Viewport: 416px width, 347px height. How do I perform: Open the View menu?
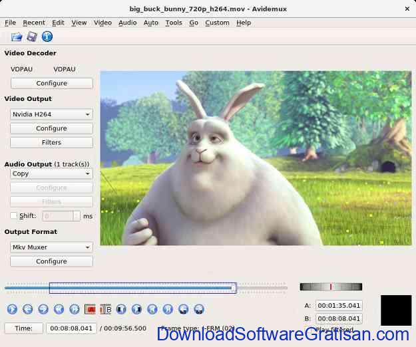click(79, 23)
